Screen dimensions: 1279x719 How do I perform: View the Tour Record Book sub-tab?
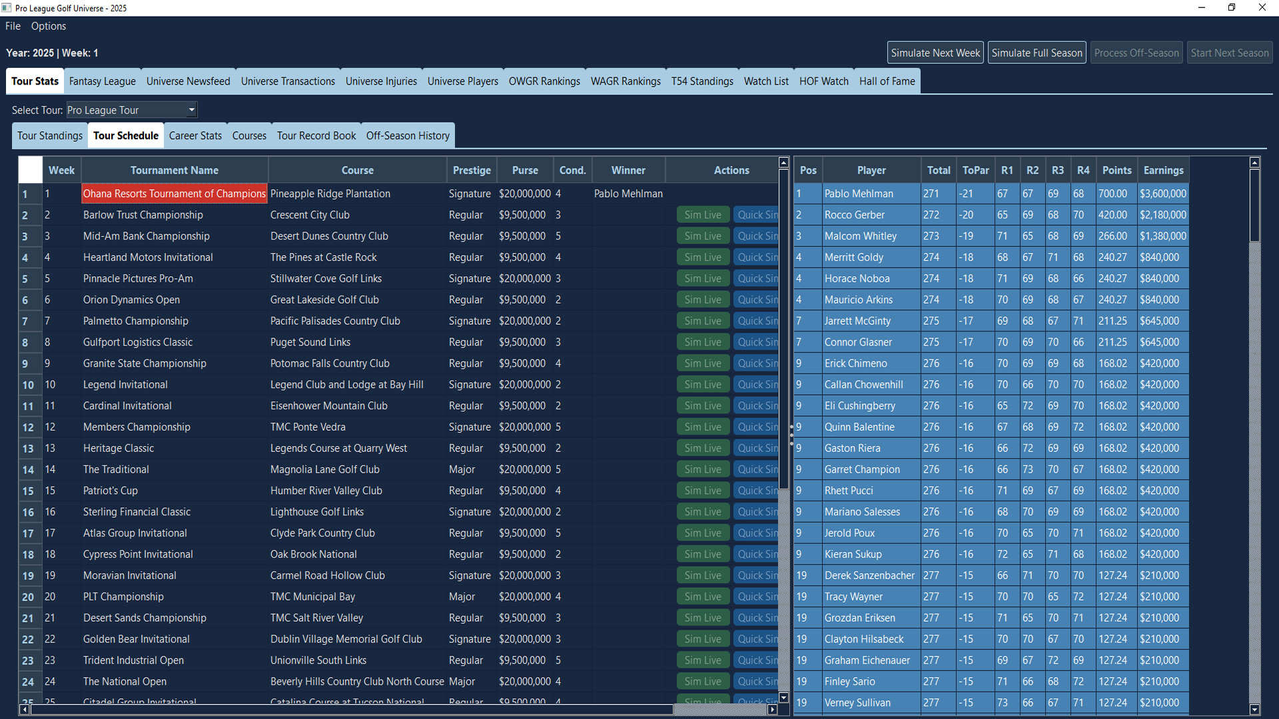point(316,135)
